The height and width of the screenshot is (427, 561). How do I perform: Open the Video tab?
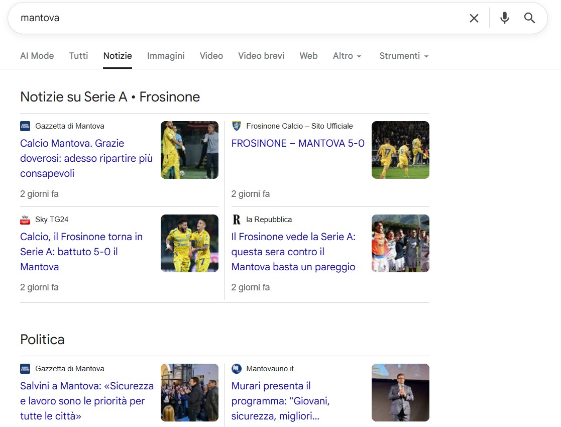pyautogui.click(x=211, y=56)
